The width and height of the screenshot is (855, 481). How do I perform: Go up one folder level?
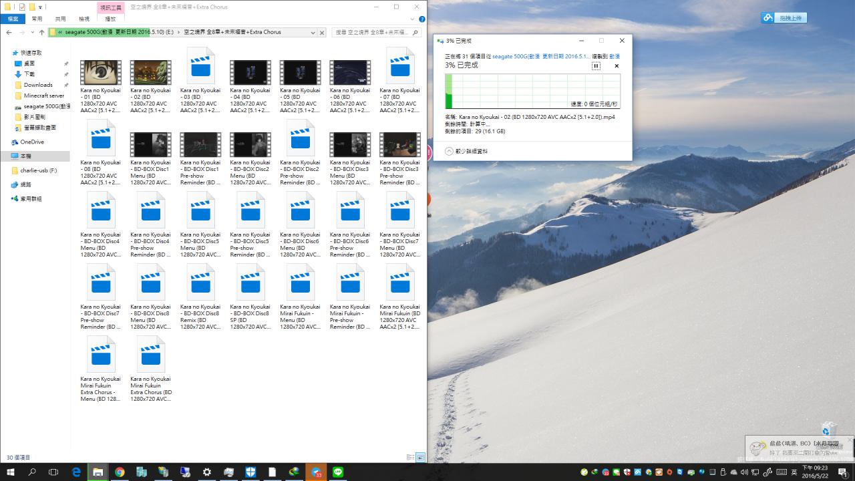(41, 32)
